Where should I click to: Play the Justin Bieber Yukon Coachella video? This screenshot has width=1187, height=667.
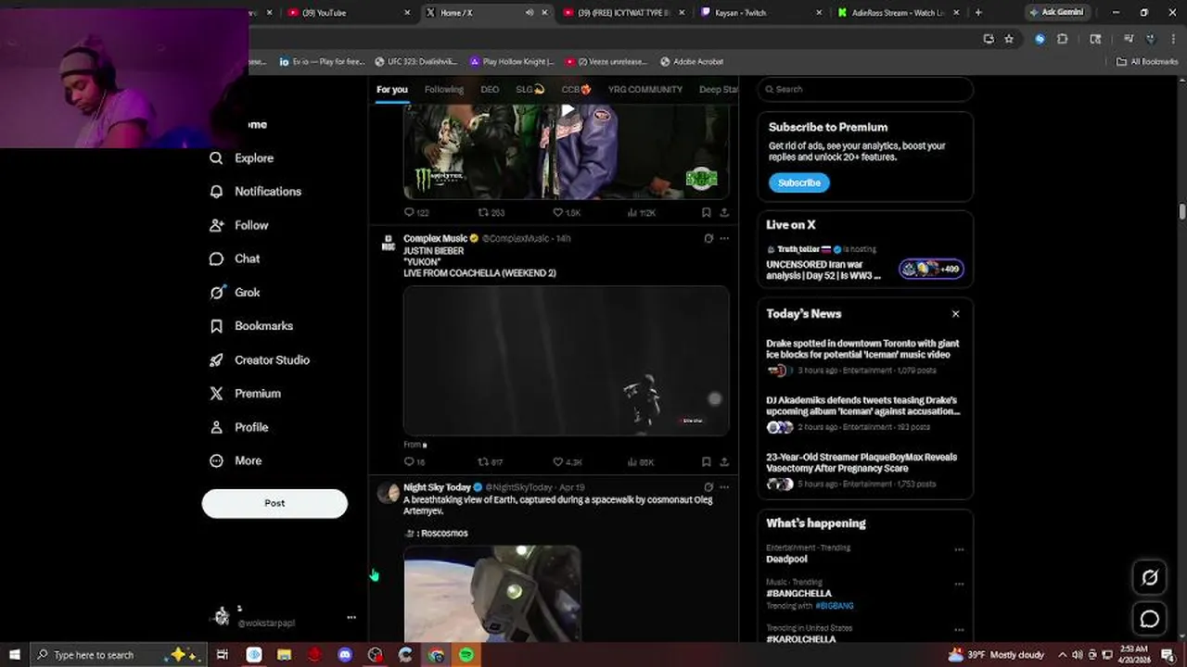pyautogui.click(x=566, y=360)
